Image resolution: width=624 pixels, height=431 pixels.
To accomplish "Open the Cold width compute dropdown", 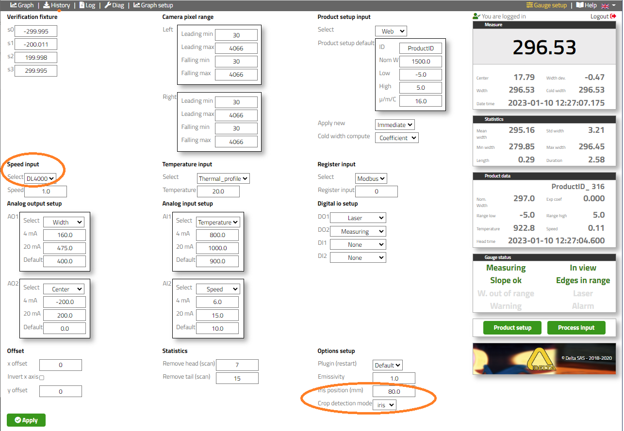I will 396,138.
